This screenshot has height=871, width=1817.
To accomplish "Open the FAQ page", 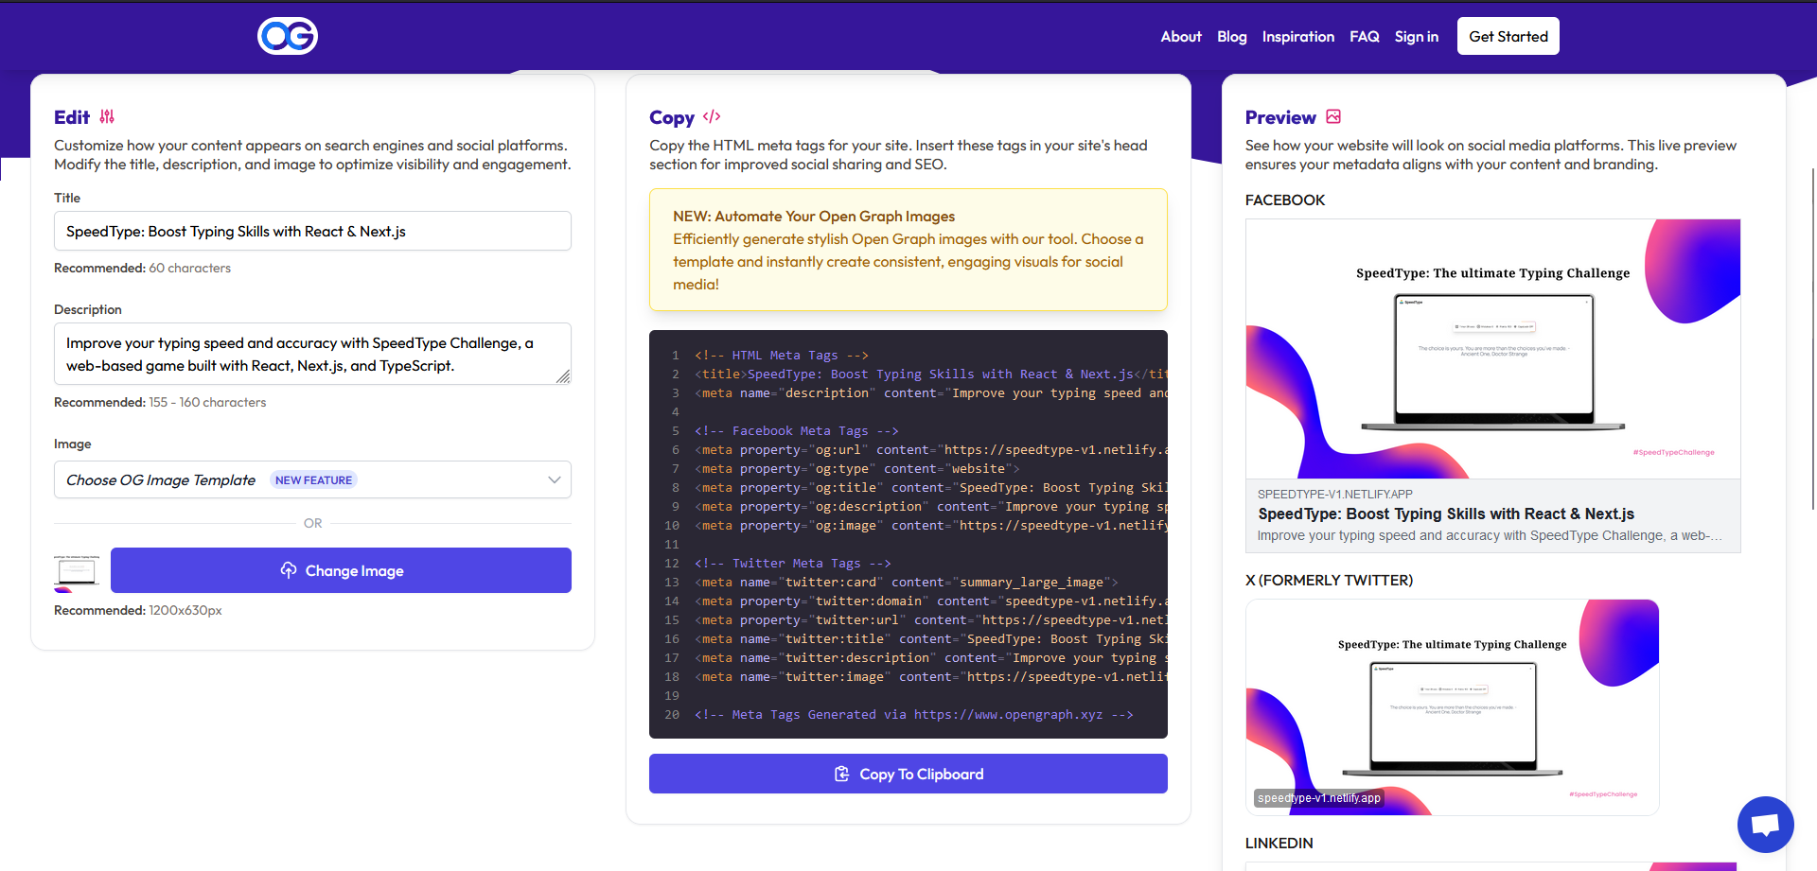I will pos(1364,37).
